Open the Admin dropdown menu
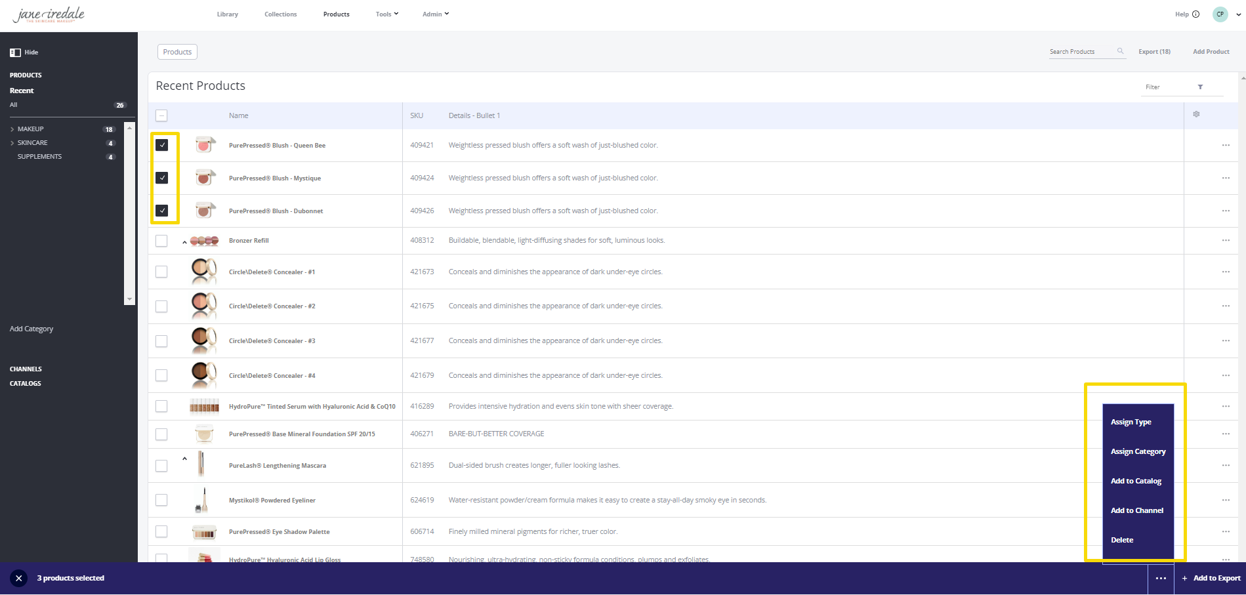 point(436,14)
